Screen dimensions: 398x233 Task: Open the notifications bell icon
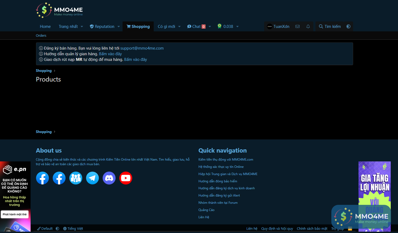tap(308, 27)
